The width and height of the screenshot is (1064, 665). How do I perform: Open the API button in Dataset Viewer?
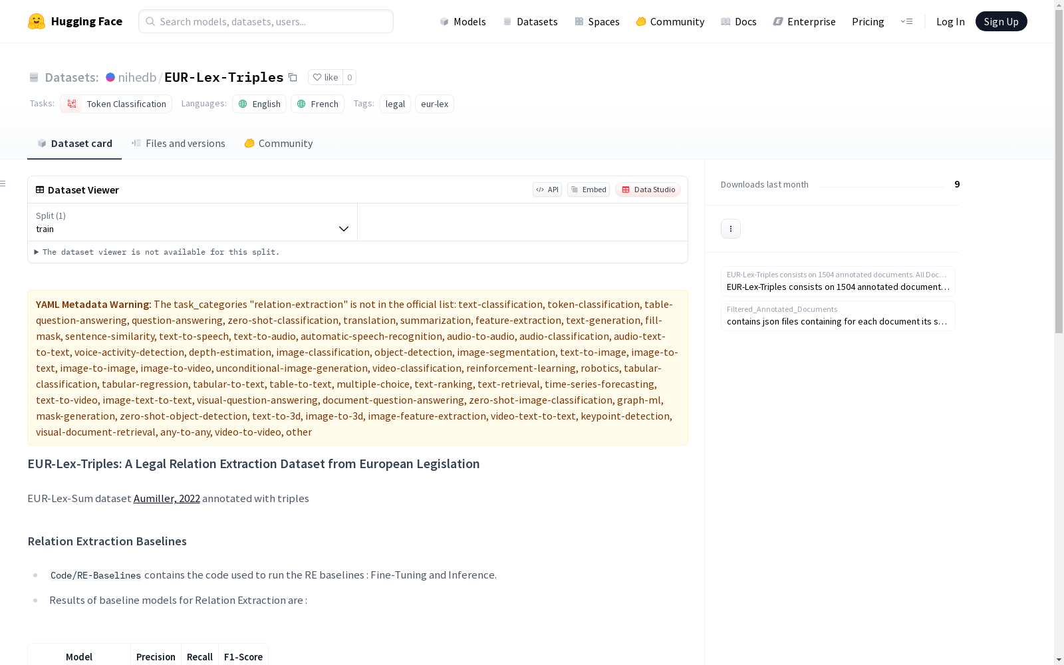pos(547,190)
